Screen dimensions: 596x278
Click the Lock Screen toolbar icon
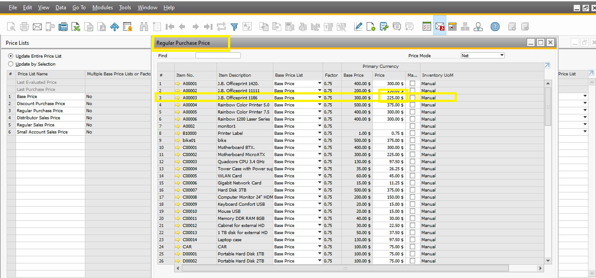[x=128, y=27]
